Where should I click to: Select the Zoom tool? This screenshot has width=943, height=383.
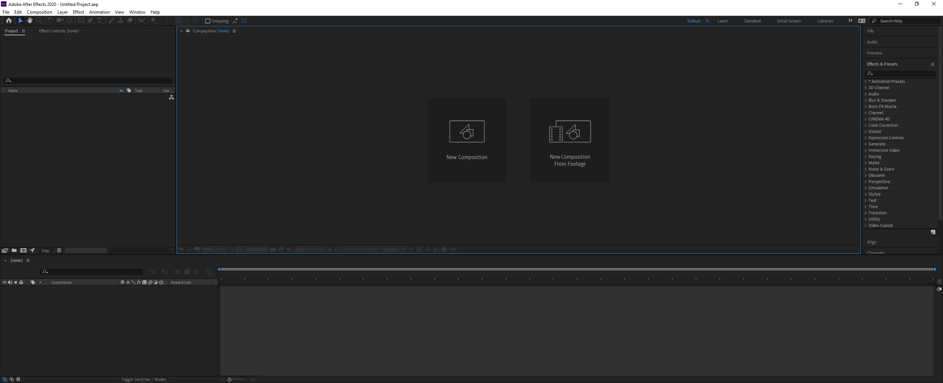point(39,21)
